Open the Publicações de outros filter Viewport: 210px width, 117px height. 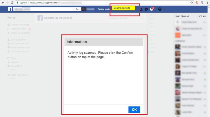coord(20,47)
